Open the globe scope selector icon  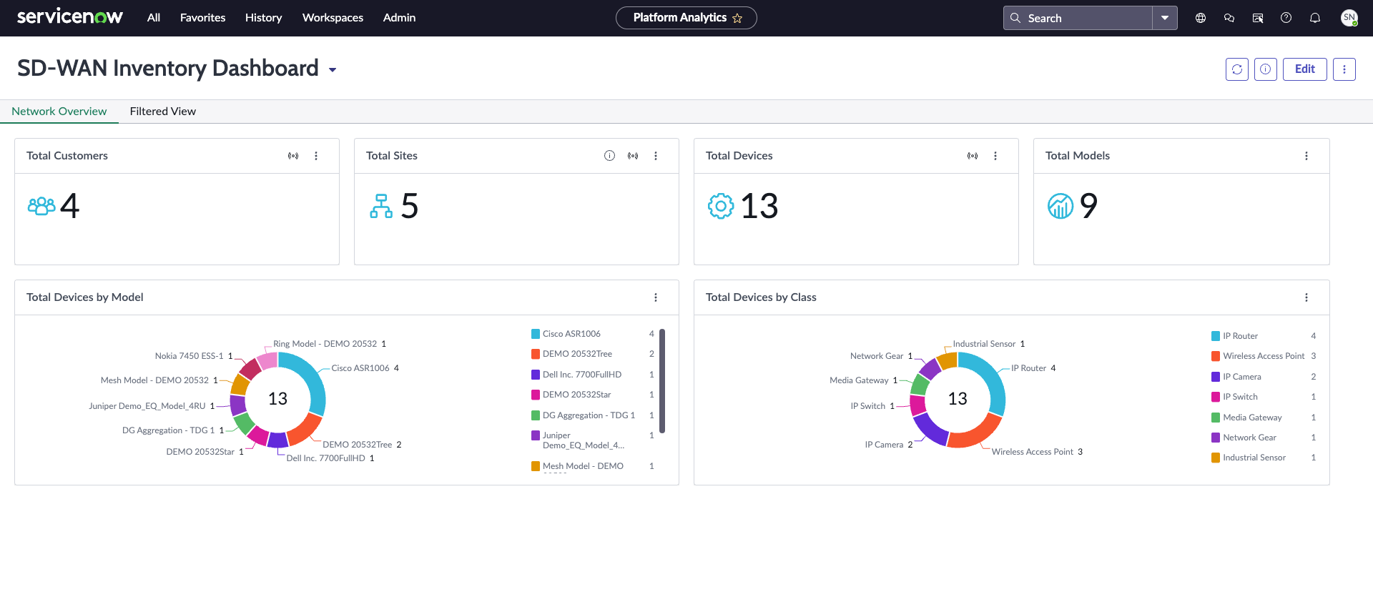coord(1201,18)
